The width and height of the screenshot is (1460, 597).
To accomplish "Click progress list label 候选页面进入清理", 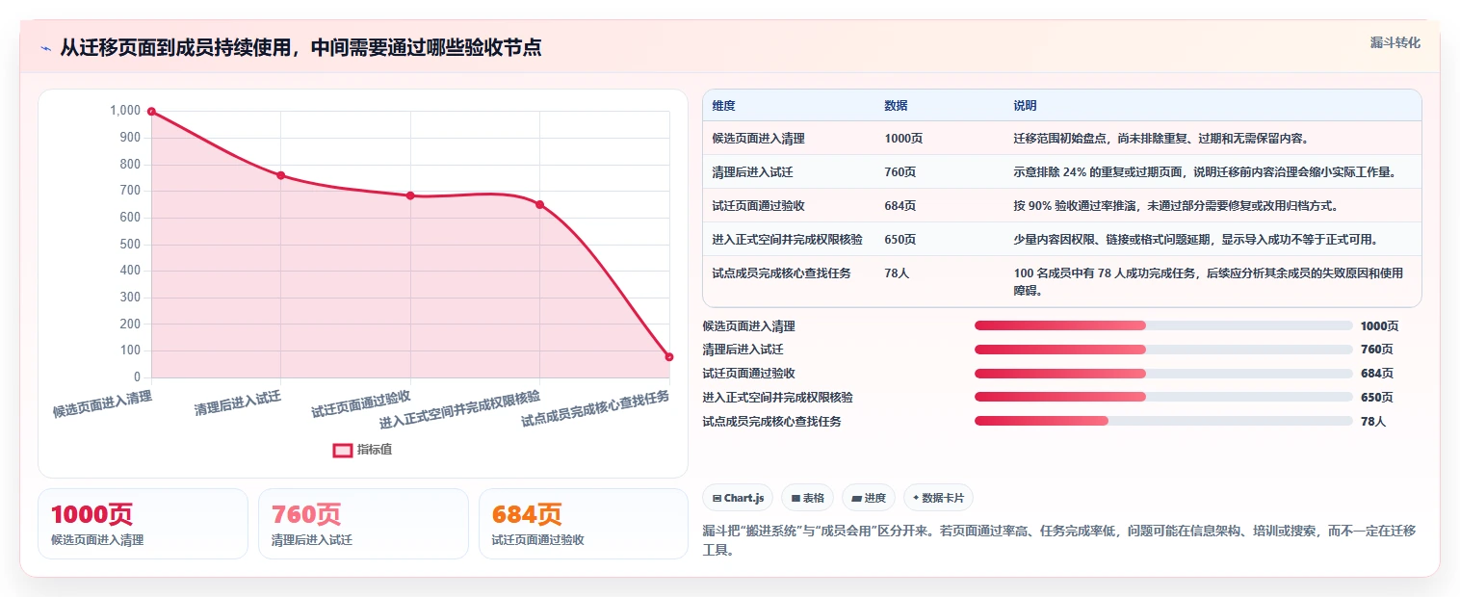I will 749,326.
